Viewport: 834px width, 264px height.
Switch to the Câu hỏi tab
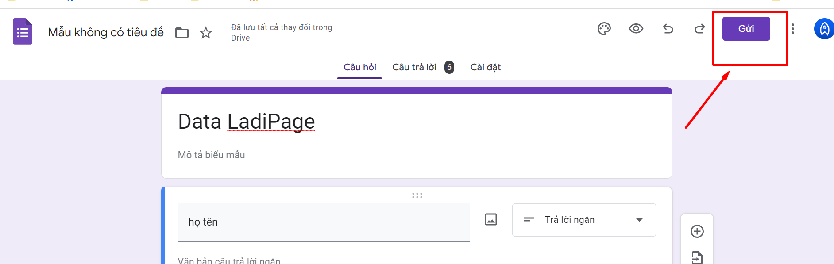(x=360, y=67)
